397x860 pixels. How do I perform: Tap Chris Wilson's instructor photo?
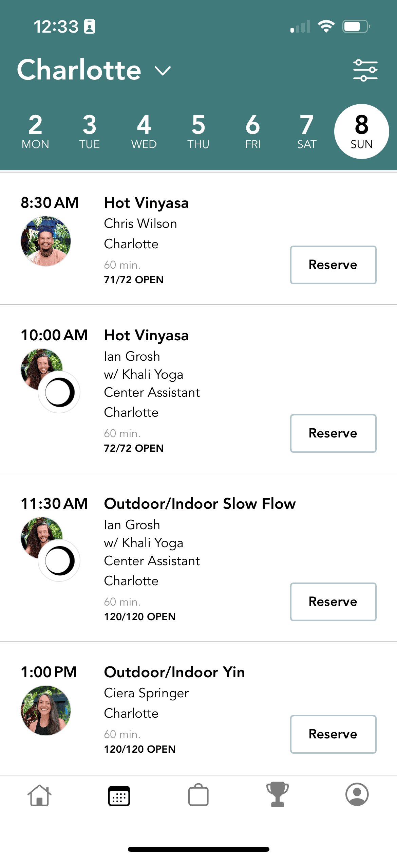(x=46, y=241)
